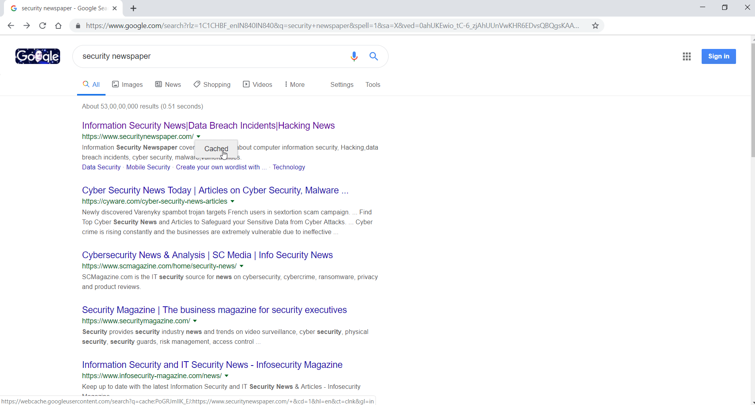Open the Google apps grid icon
The width and height of the screenshot is (755, 405).
tap(687, 56)
